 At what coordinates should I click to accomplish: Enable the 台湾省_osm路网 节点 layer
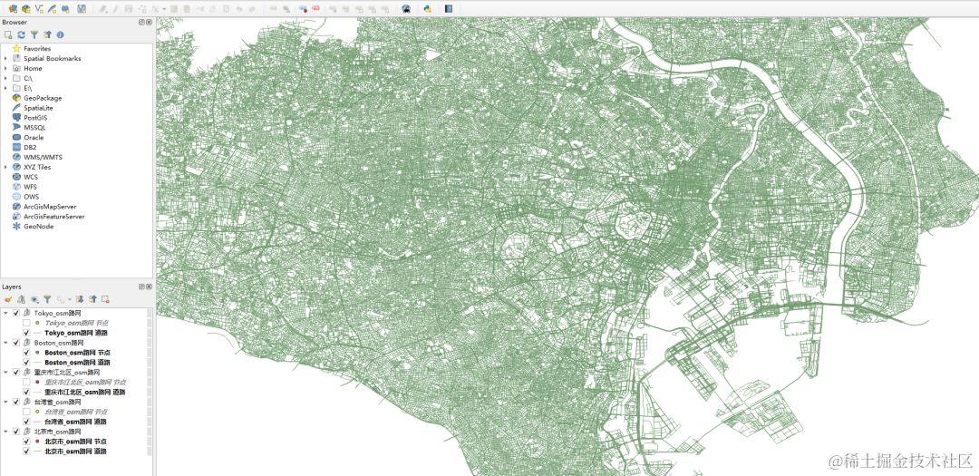pos(26,412)
